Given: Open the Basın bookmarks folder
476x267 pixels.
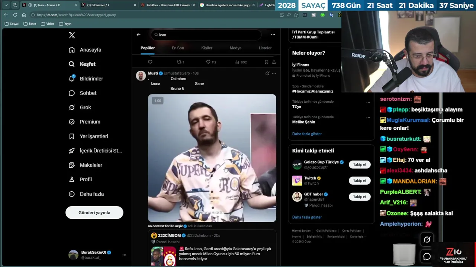Looking at the screenshot, I should 30,24.
